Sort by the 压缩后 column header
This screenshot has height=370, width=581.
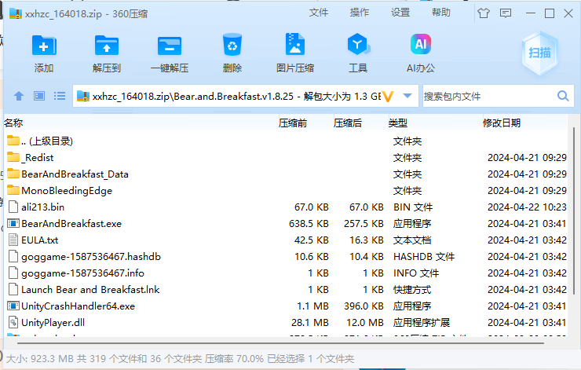click(x=347, y=123)
